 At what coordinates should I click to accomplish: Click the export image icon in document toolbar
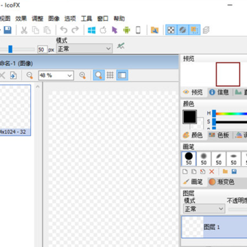13,75
